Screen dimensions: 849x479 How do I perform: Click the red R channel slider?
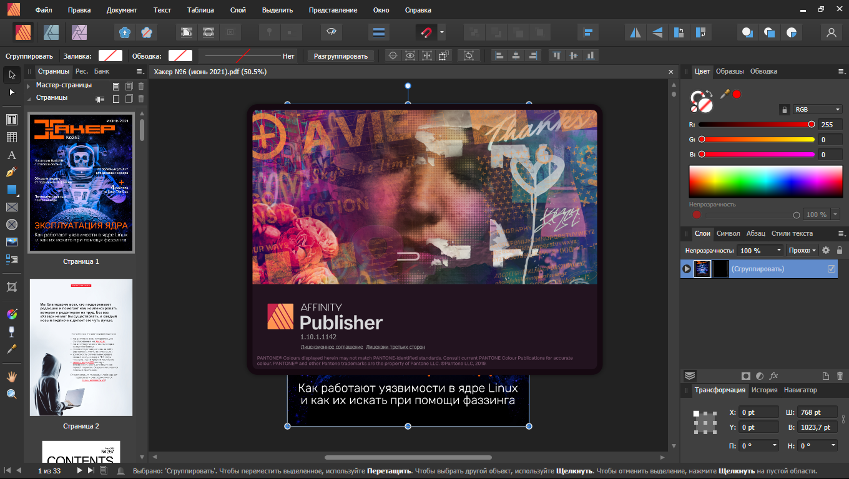(757, 124)
